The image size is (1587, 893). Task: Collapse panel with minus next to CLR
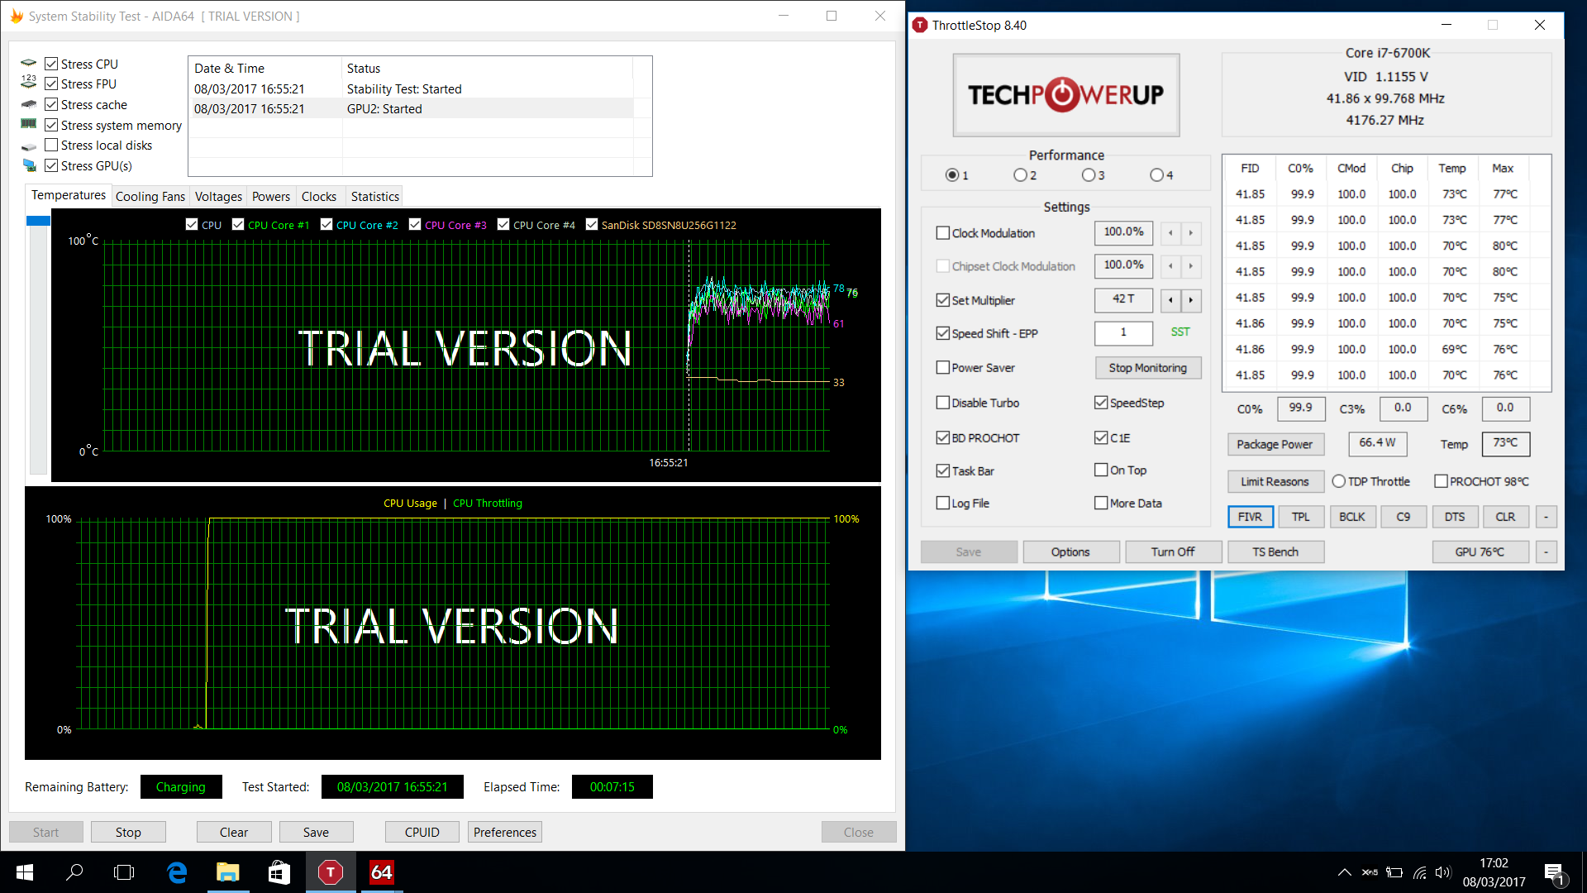tap(1546, 517)
